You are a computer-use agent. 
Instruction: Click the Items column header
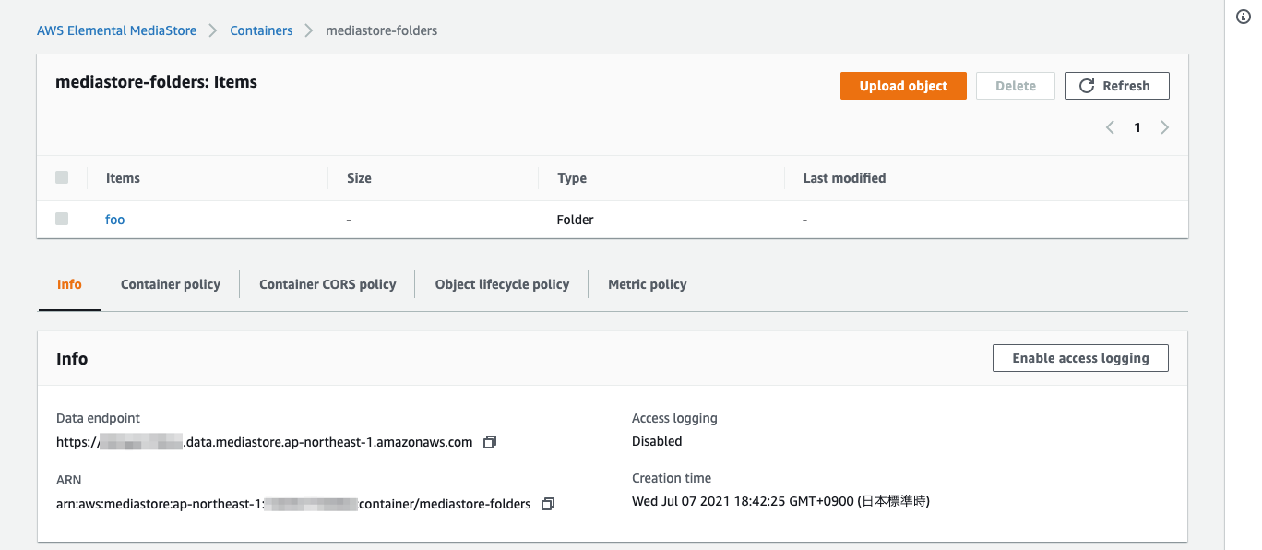[x=123, y=178]
